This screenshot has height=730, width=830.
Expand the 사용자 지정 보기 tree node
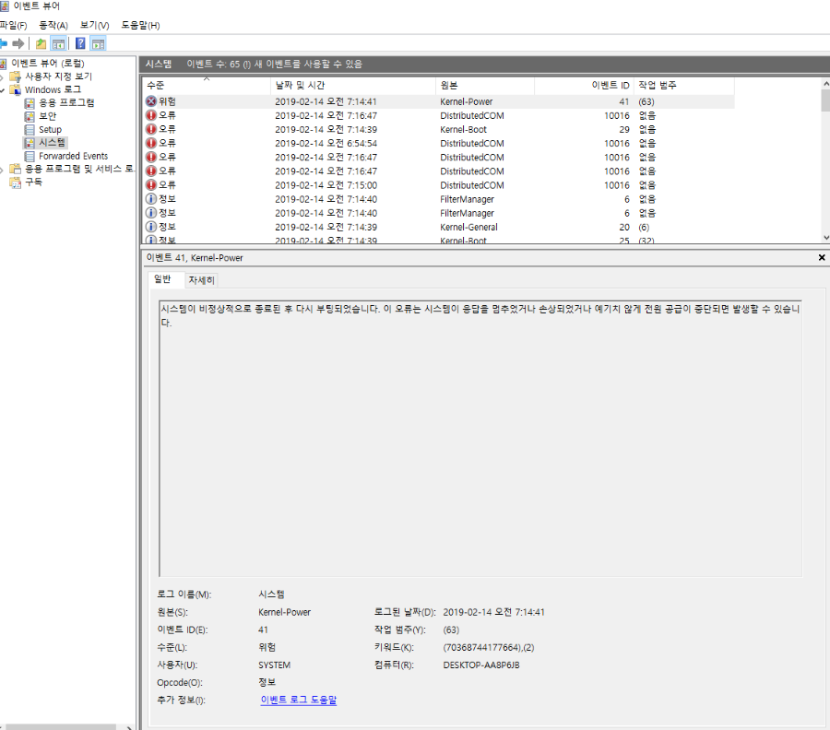(3, 77)
